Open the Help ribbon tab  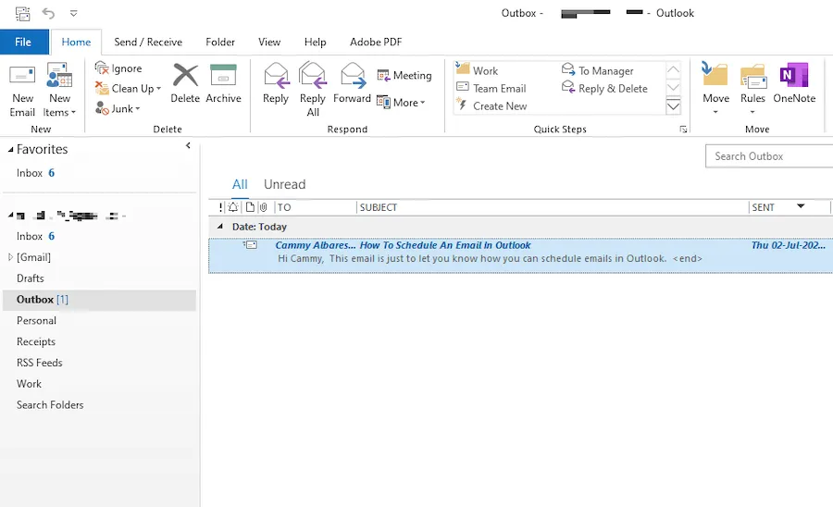[315, 42]
